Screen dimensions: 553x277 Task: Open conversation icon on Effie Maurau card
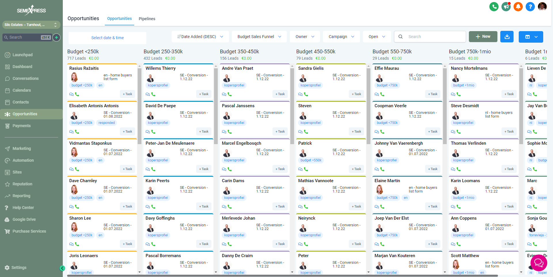coord(377,94)
